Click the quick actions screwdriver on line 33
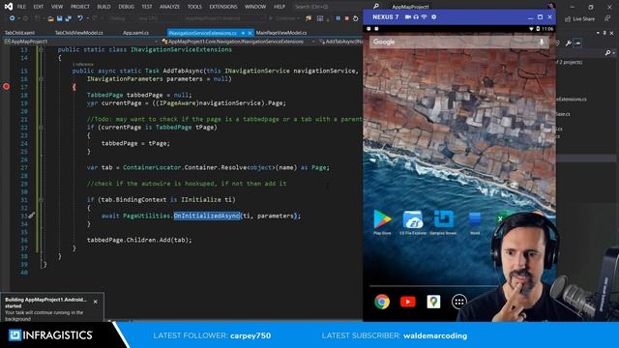The image size is (619, 348). coord(31,215)
